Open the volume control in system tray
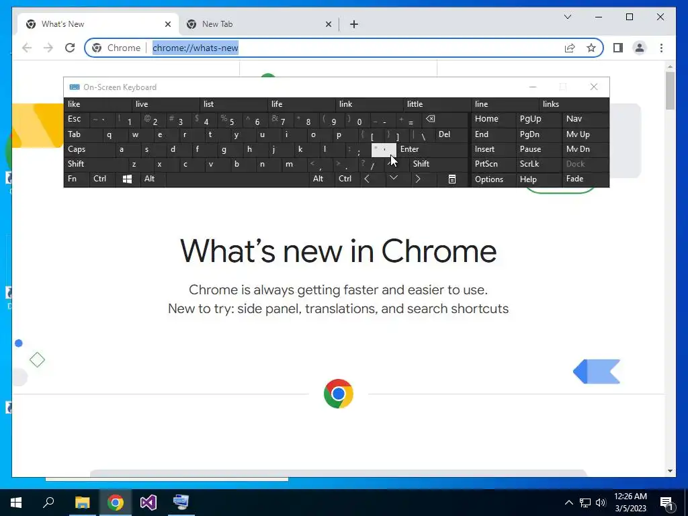Viewport: 688px width, 516px height. [x=601, y=503]
